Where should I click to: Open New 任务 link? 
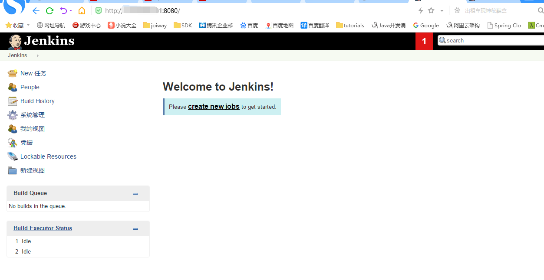tap(33, 73)
